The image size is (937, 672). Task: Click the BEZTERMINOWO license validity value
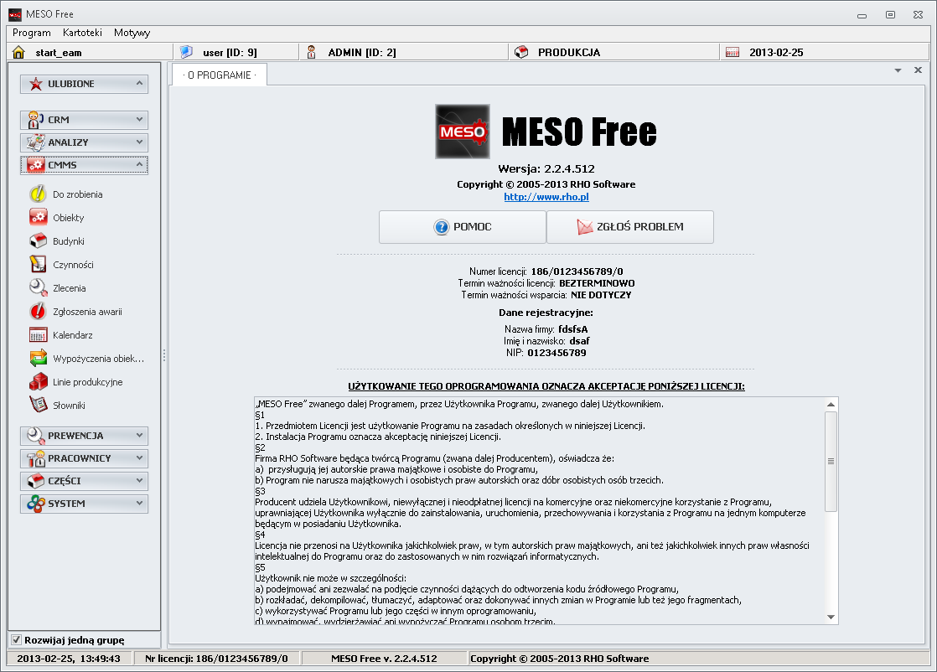597,283
